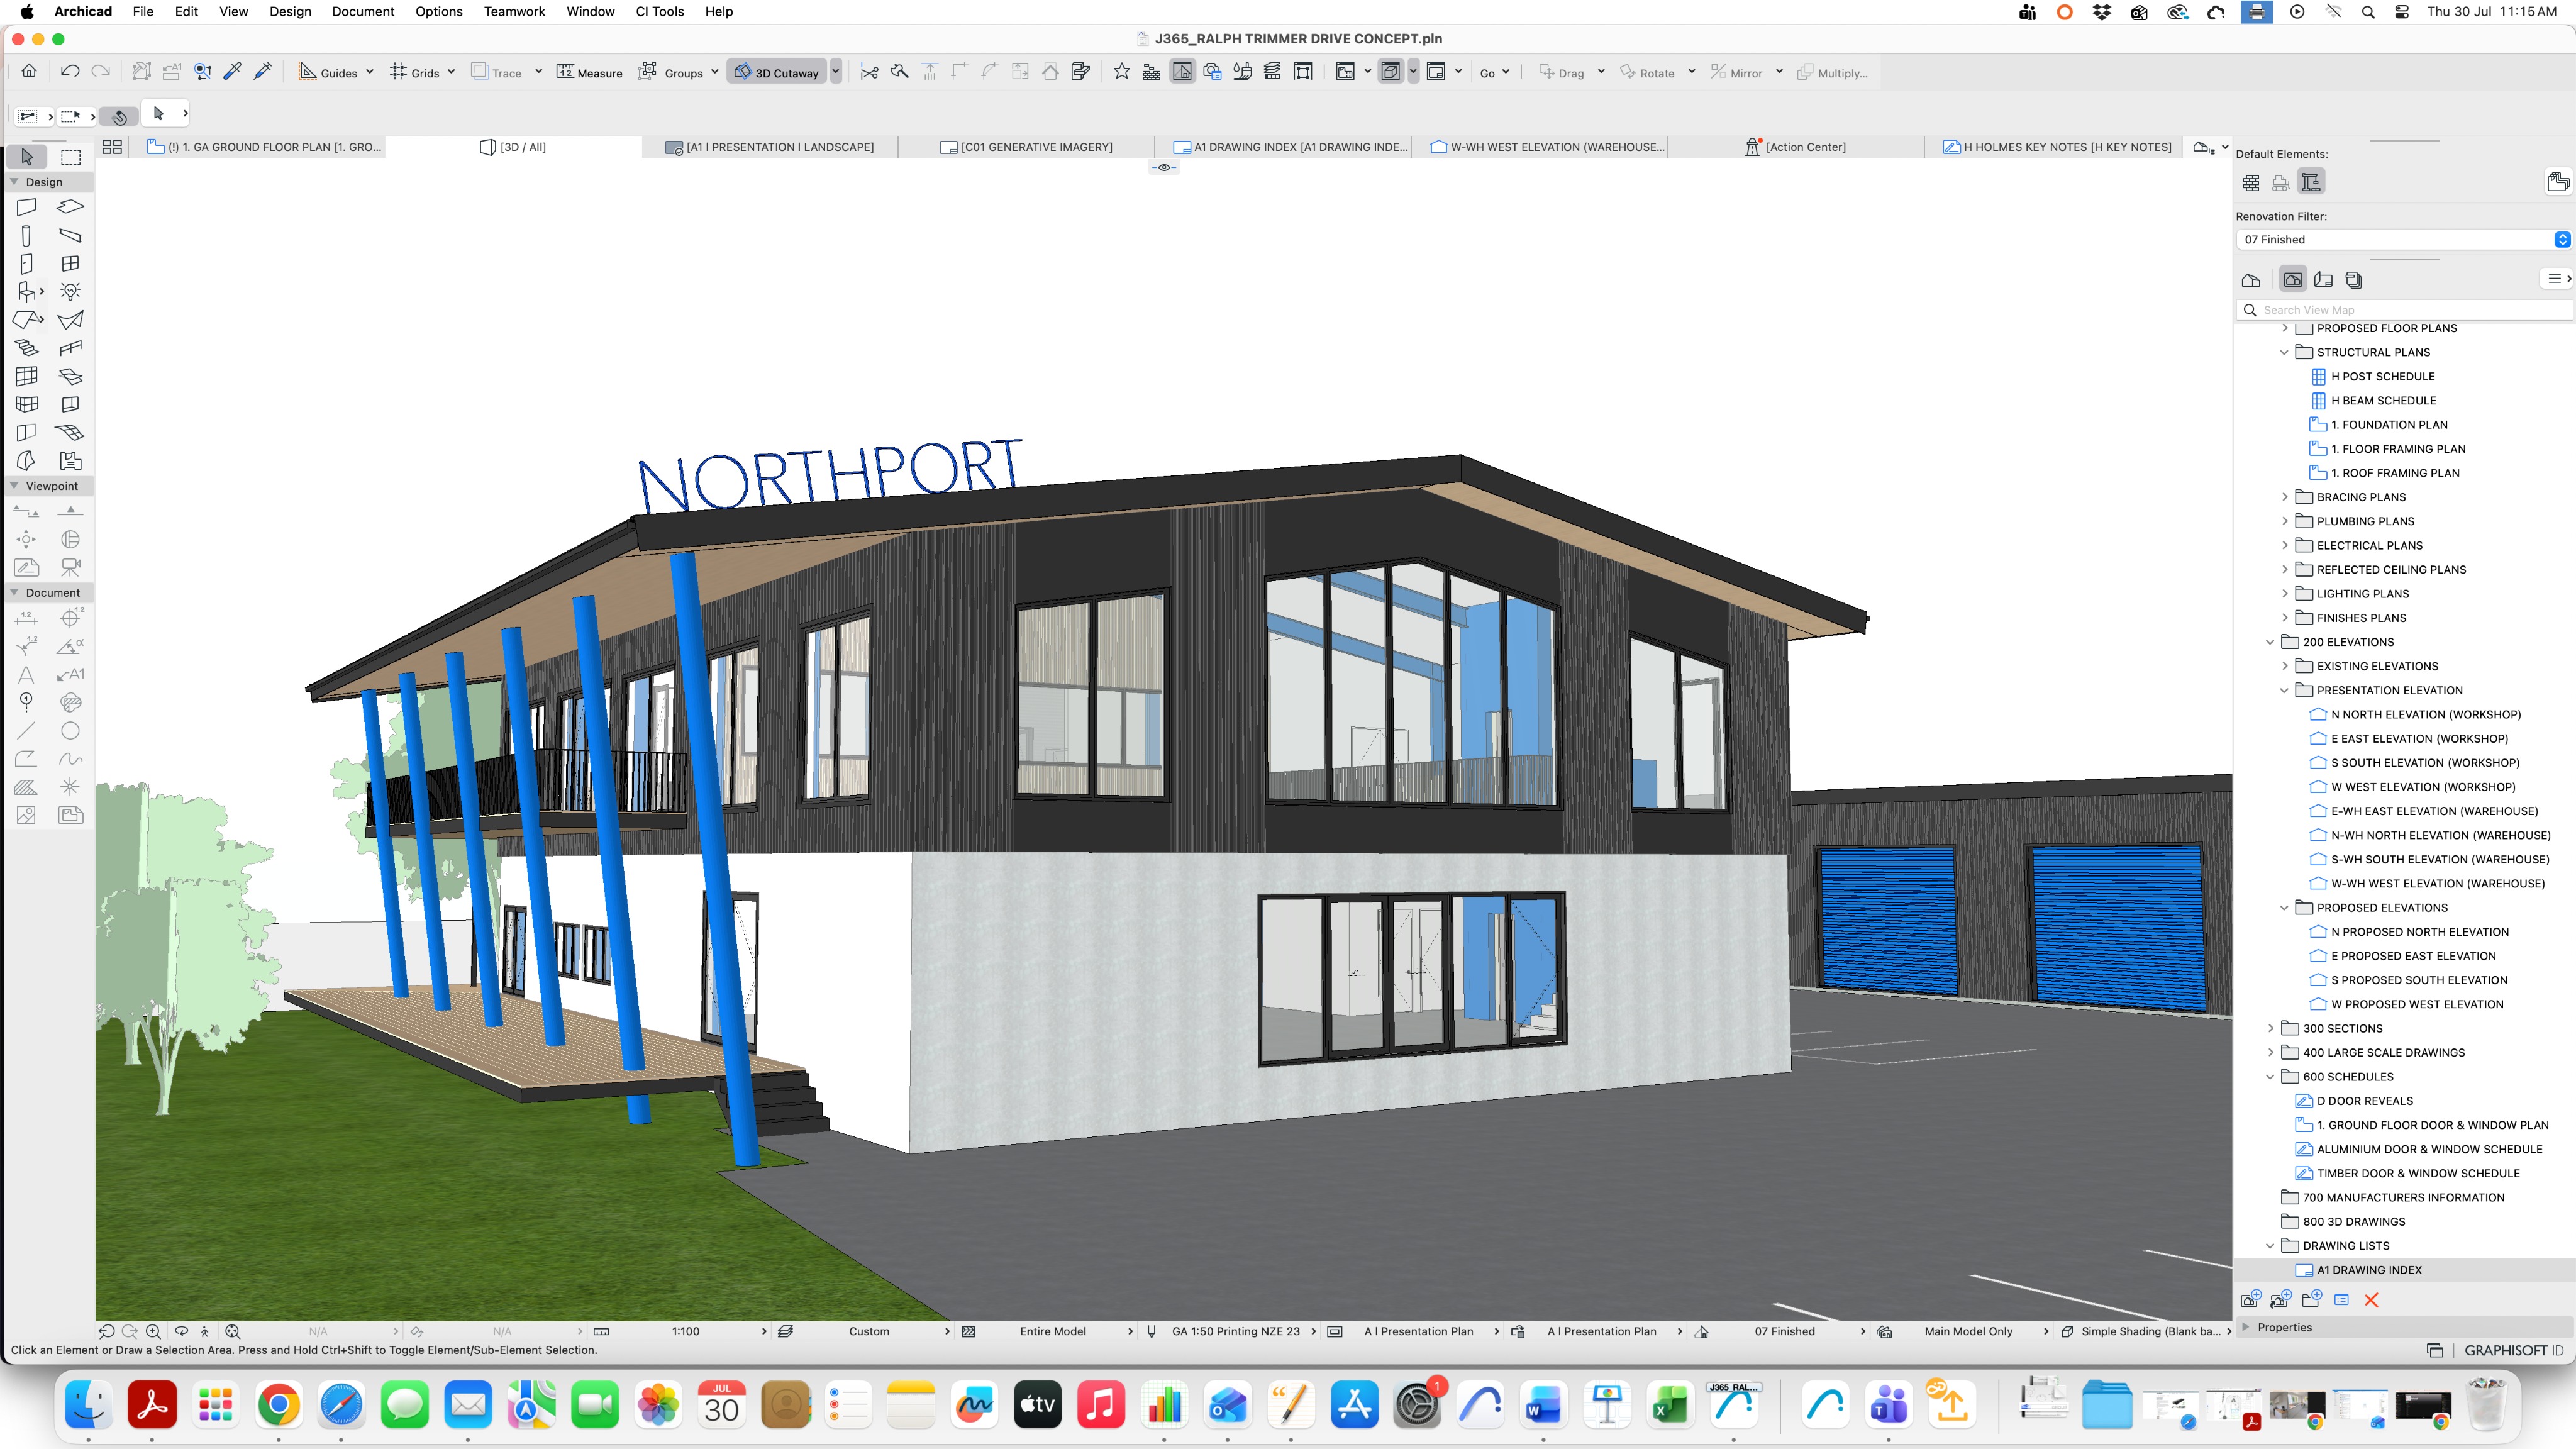
Task: Open the Go dropdown in toolbar
Action: click(x=1495, y=72)
